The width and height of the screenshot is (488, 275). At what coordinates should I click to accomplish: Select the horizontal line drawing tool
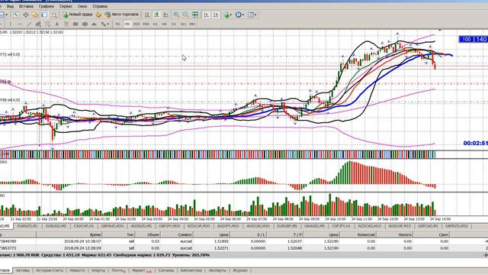(20, 24)
